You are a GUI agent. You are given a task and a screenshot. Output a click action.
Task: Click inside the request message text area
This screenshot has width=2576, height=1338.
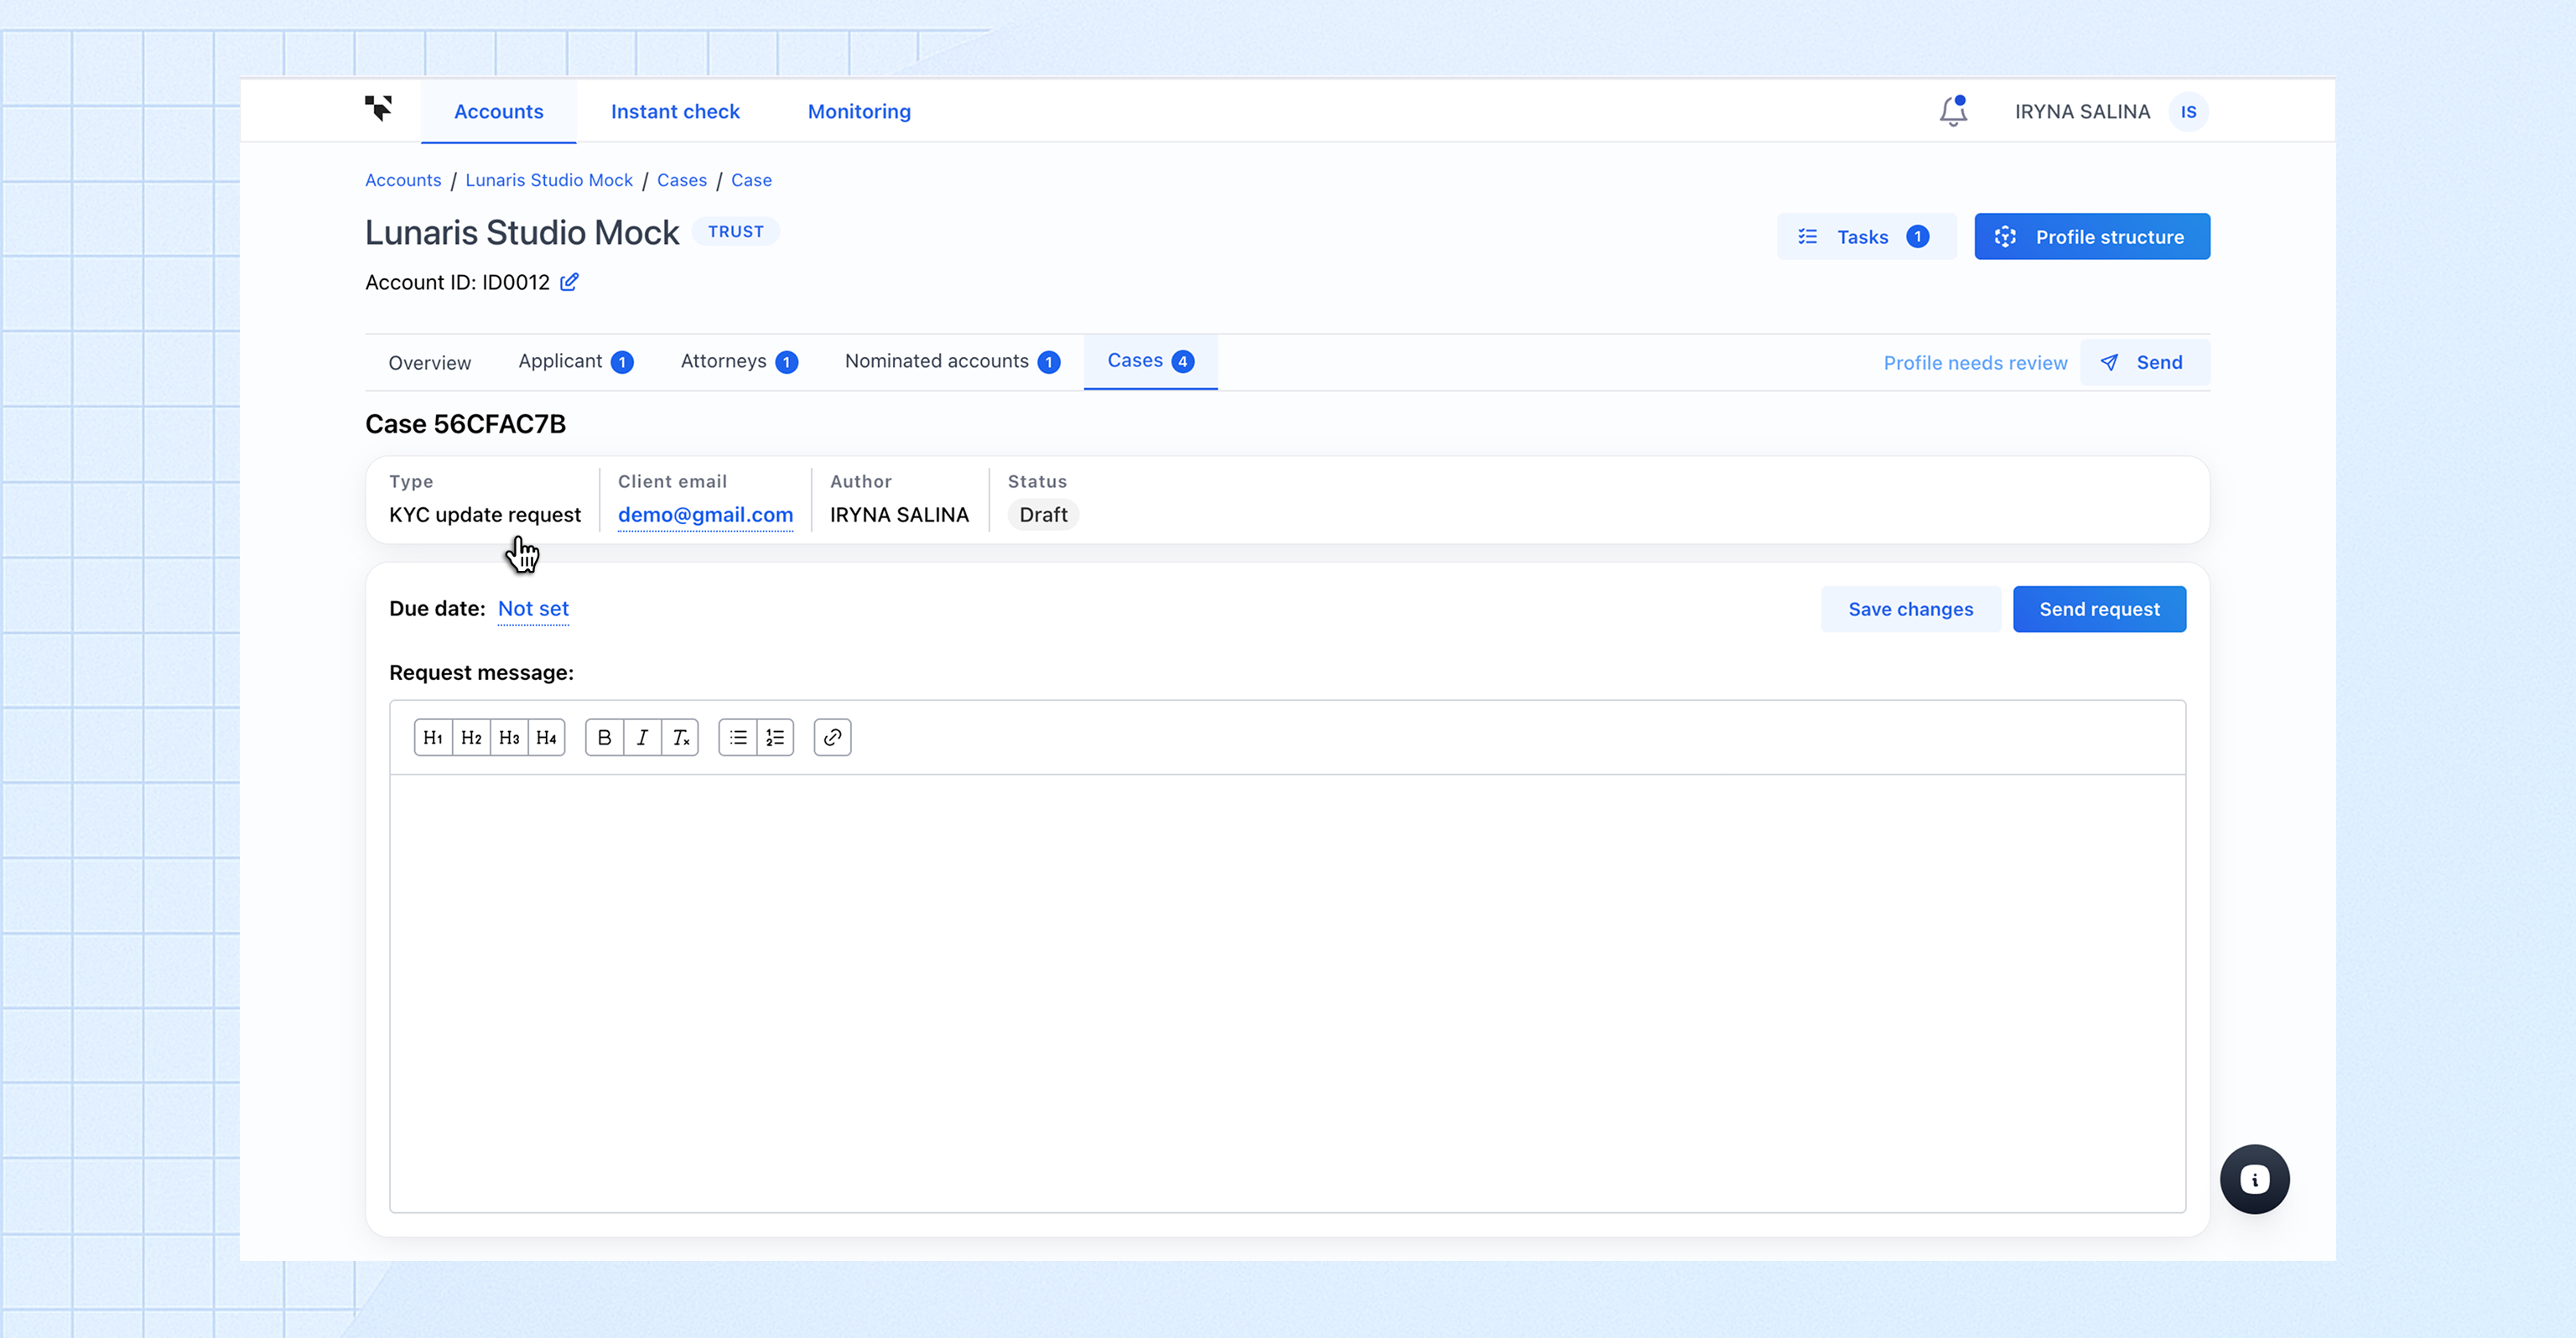[x=1286, y=992]
